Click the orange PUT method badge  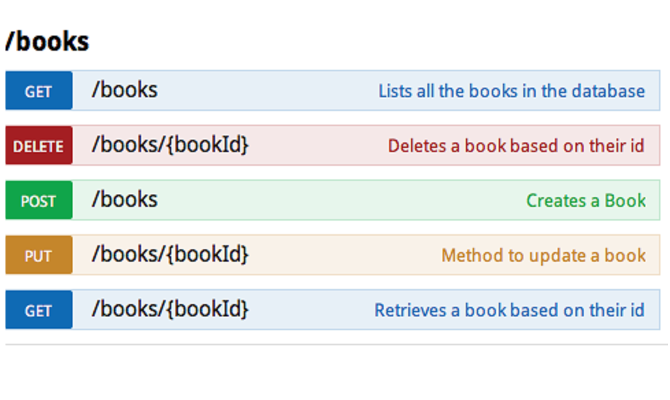click(38, 255)
